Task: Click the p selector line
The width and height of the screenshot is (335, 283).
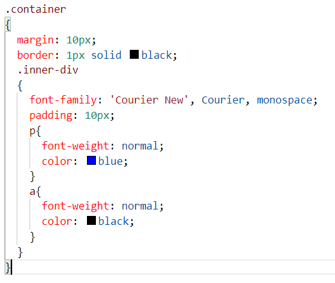Action: click(x=35, y=131)
